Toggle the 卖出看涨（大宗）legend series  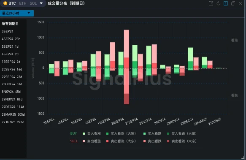pyautogui.click(x=121, y=141)
